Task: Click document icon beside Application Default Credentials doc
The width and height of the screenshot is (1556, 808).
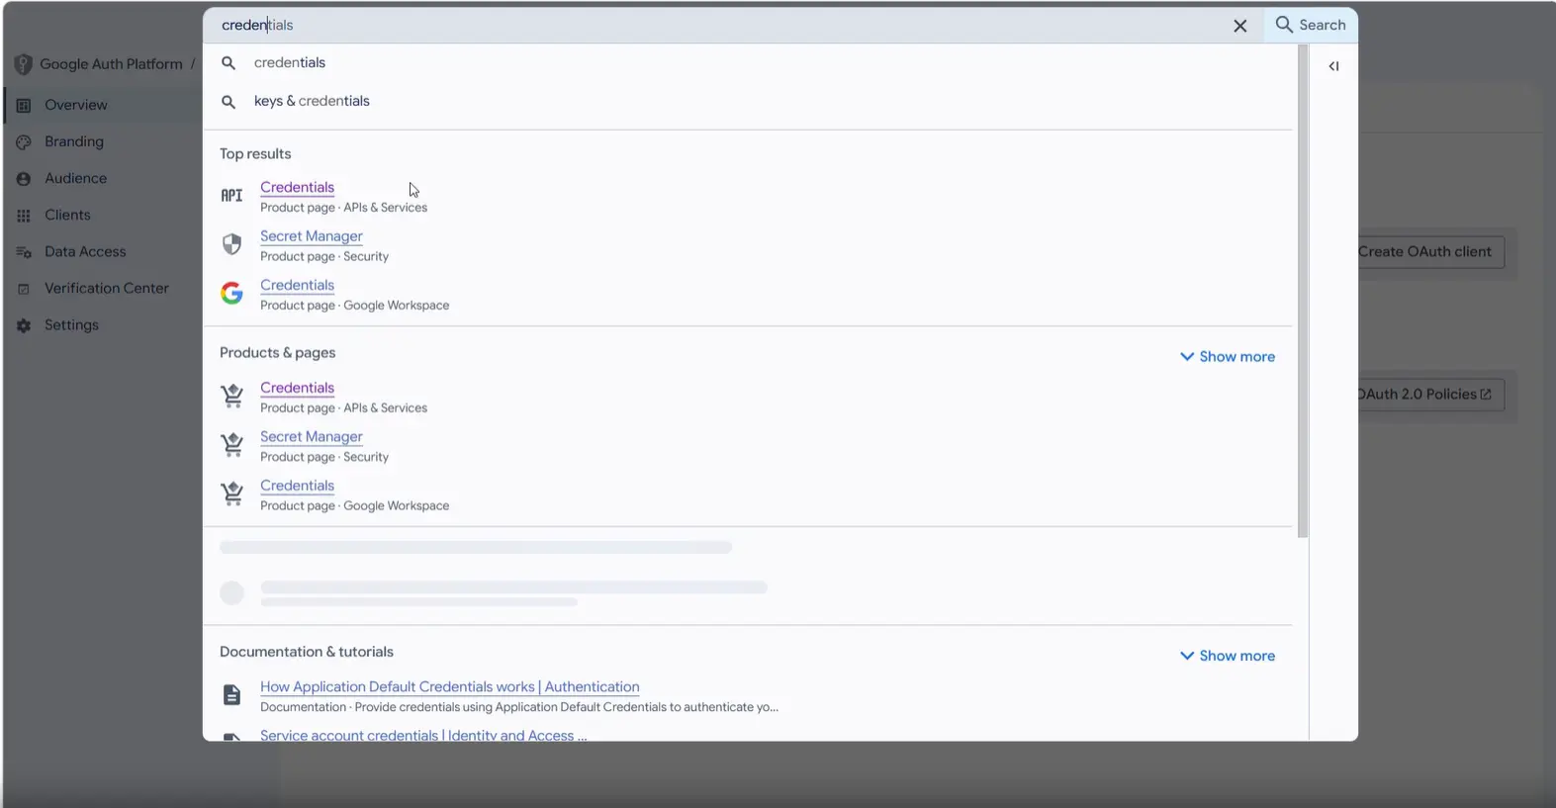Action: [231, 695]
